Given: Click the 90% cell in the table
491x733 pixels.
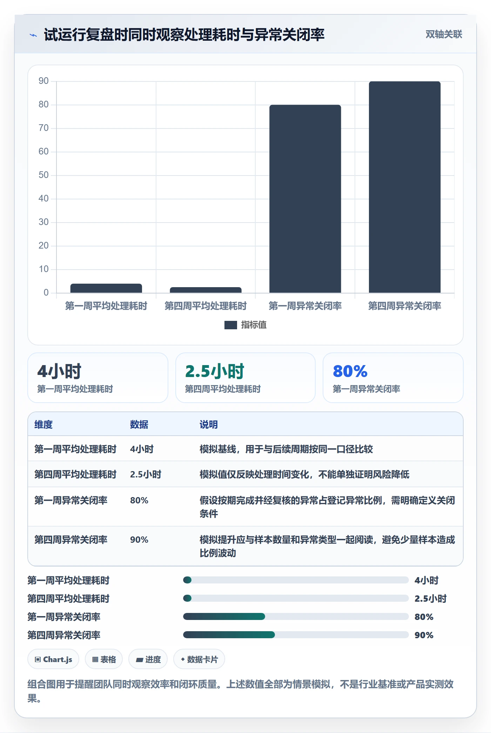Looking at the screenshot, I should click(x=139, y=540).
